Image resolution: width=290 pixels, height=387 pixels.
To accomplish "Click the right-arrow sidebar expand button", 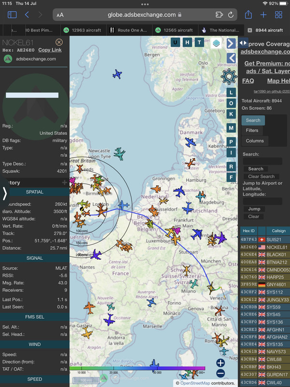I will [231, 44].
